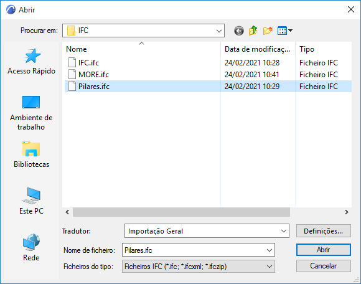Open the view menu icon

(285, 31)
